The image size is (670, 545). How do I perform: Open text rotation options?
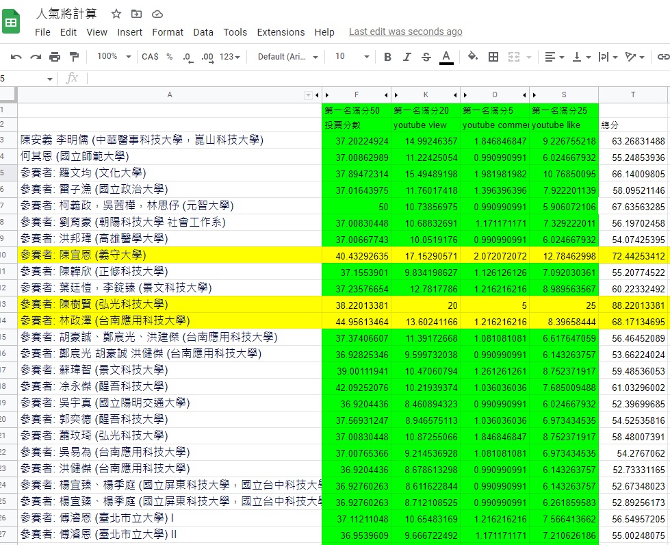(634, 57)
